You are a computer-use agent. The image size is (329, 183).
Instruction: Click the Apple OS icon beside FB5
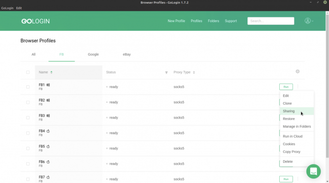pos(48,146)
